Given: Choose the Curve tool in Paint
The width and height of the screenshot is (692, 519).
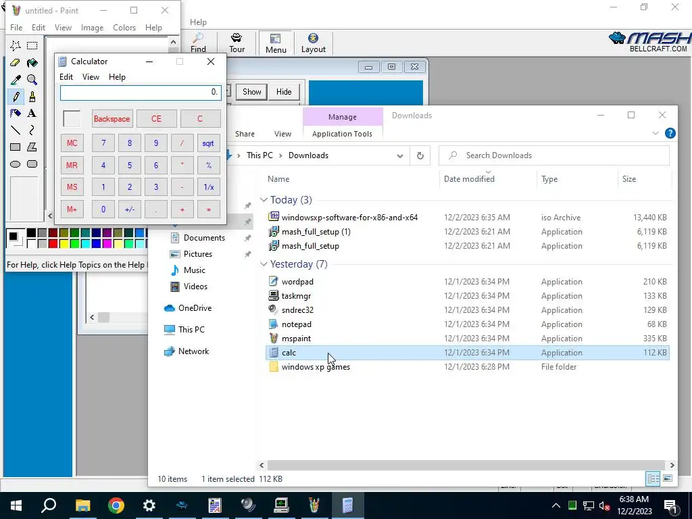Looking at the screenshot, I should 32,130.
